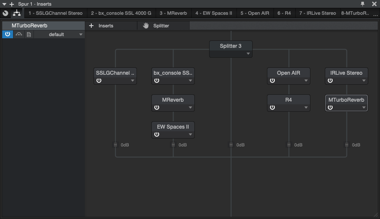The height and width of the screenshot is (219, 380).
Task: Pin the Inserts window
Action: (x=363, y=4)
